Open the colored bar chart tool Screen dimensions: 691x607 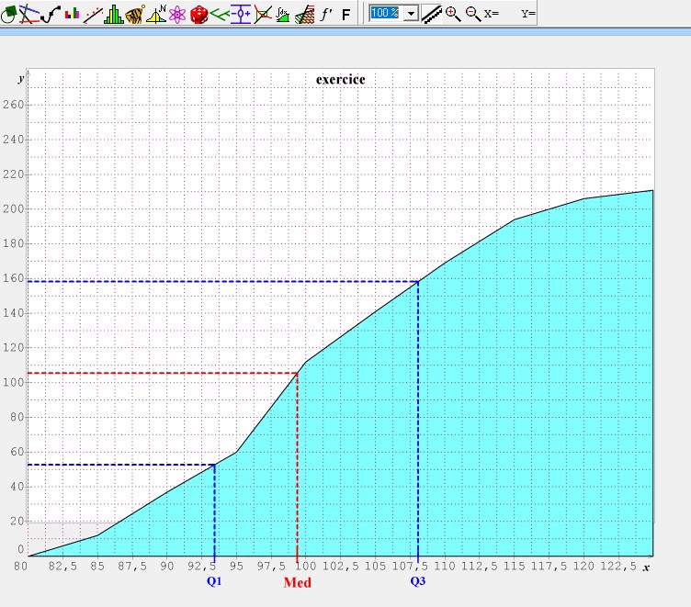coord(72,14)
